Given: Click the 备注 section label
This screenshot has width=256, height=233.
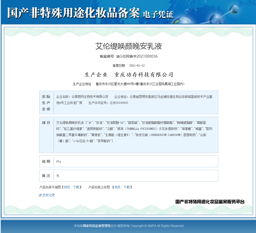Looking at the screenshot, I should coord(46,176).
